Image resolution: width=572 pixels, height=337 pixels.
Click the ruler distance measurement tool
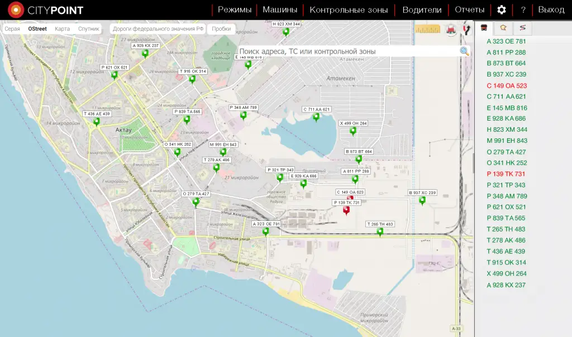pyautogui.click(x=428, y=30)
